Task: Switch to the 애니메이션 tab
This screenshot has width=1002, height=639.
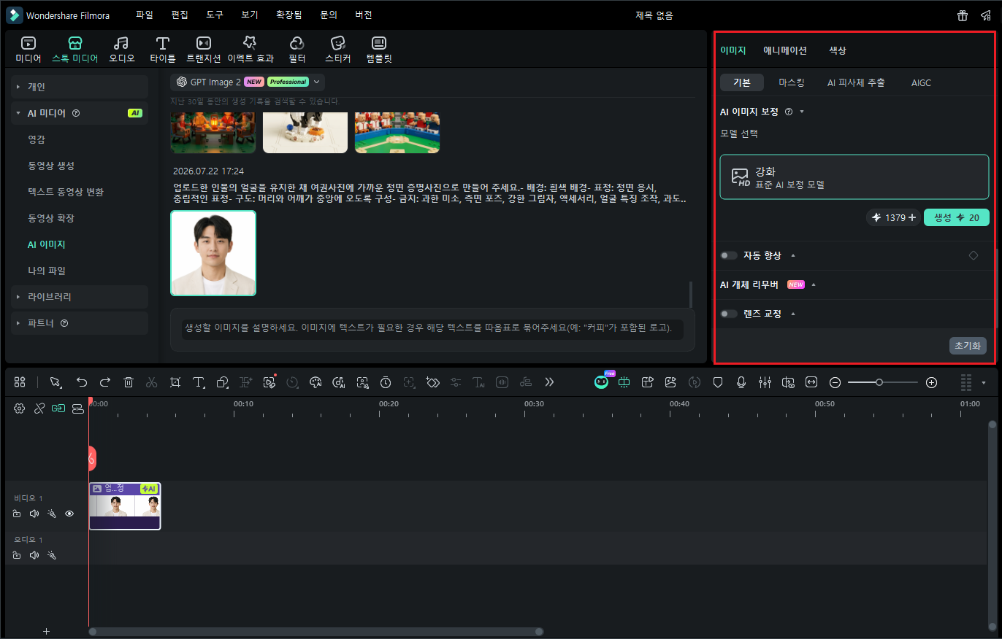Action: (x=785, y=50)
